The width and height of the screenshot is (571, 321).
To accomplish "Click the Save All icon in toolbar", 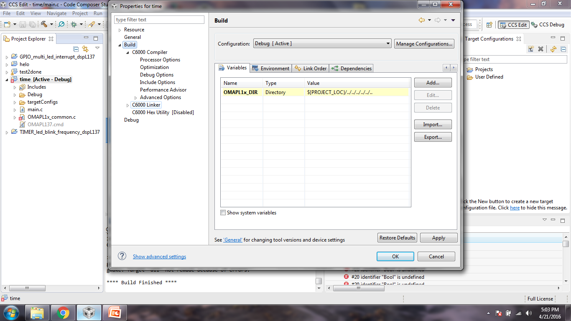I will point(32,24).
